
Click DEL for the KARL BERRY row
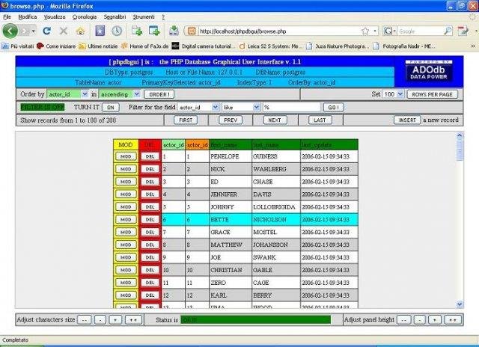pyautogui.click(x=150, y=295)
